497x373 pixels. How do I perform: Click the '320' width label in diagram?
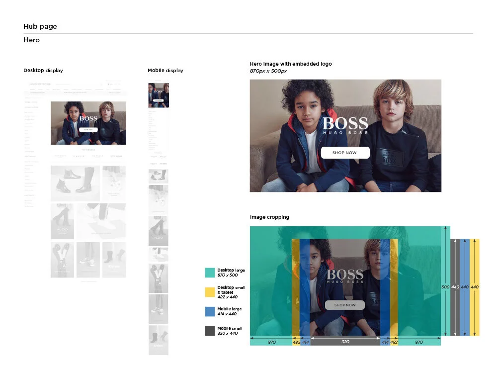pos(345,342)
